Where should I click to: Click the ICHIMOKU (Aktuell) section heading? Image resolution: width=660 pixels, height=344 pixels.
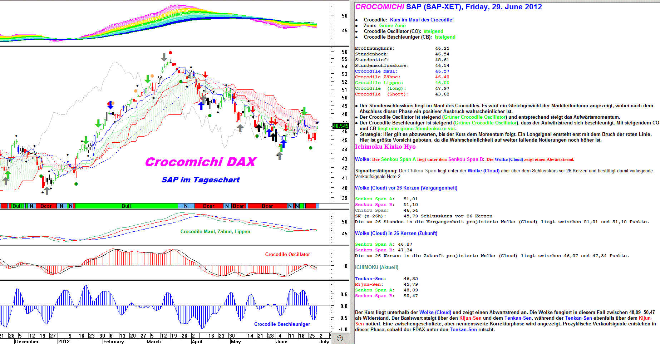point(376,267)
